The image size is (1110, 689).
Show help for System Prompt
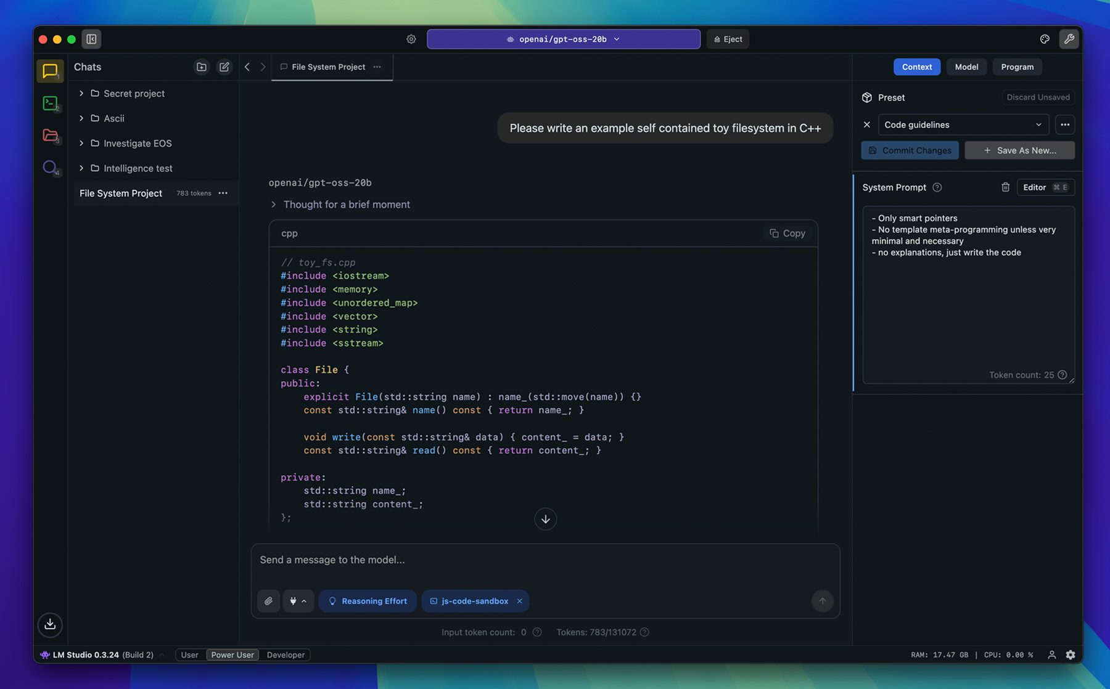[x=937, y=187]
